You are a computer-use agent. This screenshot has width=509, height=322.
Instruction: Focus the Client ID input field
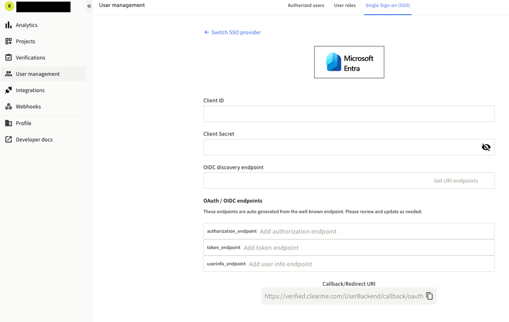pos(348,114)
